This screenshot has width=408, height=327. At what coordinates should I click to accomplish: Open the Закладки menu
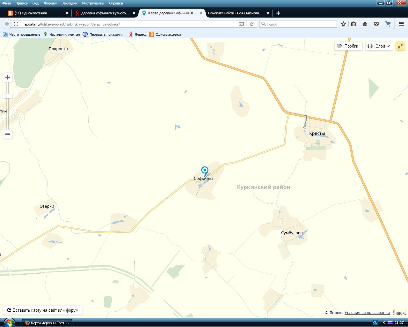pos(69,3)
